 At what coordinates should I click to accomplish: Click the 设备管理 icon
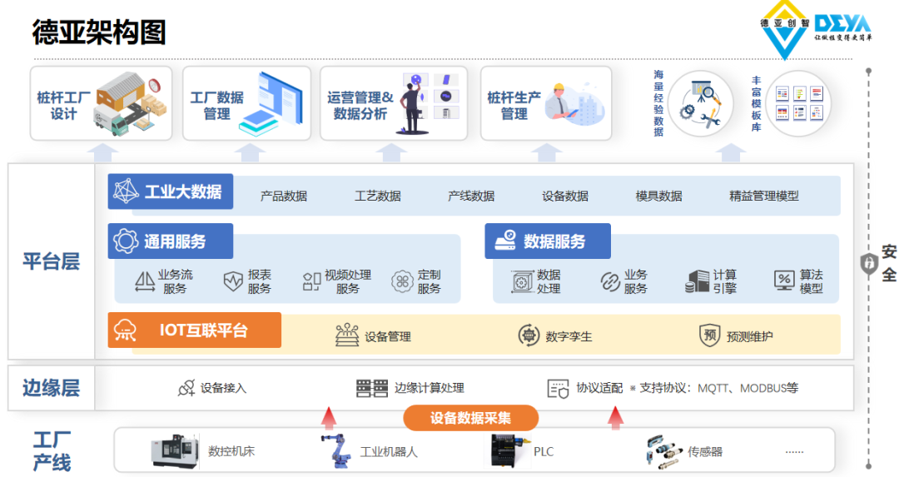tap(347, 335)
